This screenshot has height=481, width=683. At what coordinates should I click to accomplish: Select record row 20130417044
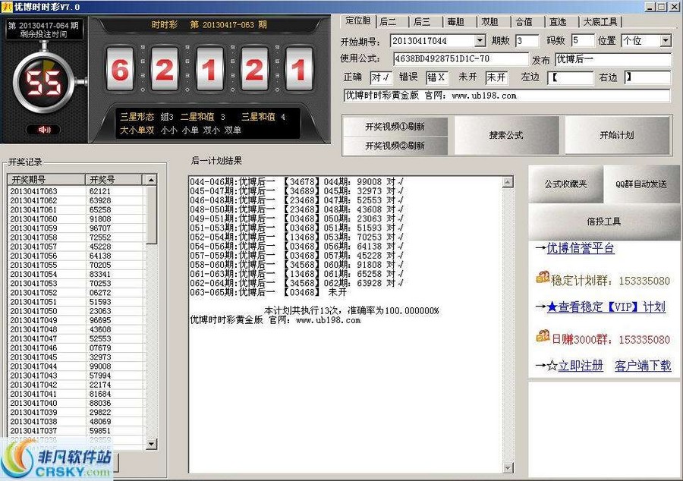pyautogui.click(x=77, y=366)
